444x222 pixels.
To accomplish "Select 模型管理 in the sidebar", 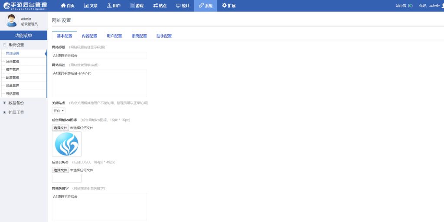I will coord(23,69).
